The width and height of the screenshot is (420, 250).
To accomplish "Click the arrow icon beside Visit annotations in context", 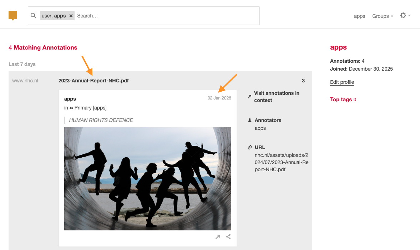I will [x=249, y=96].
